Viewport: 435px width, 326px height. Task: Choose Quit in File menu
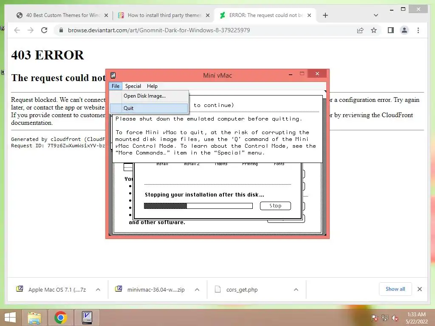(149, 108)
